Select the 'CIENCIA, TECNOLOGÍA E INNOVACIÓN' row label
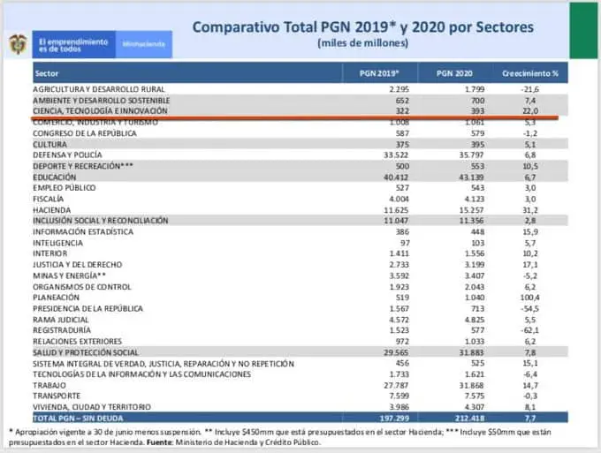 click(100, 110)
